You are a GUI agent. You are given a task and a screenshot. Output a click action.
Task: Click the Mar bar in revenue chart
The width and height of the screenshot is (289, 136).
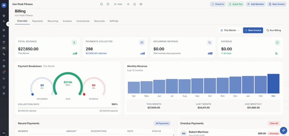[273, 84]
